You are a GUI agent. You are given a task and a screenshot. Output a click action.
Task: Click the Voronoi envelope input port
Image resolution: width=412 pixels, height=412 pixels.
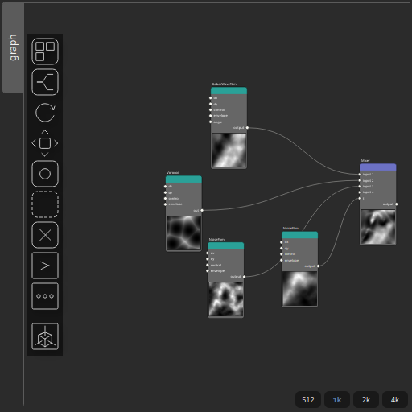166,204
